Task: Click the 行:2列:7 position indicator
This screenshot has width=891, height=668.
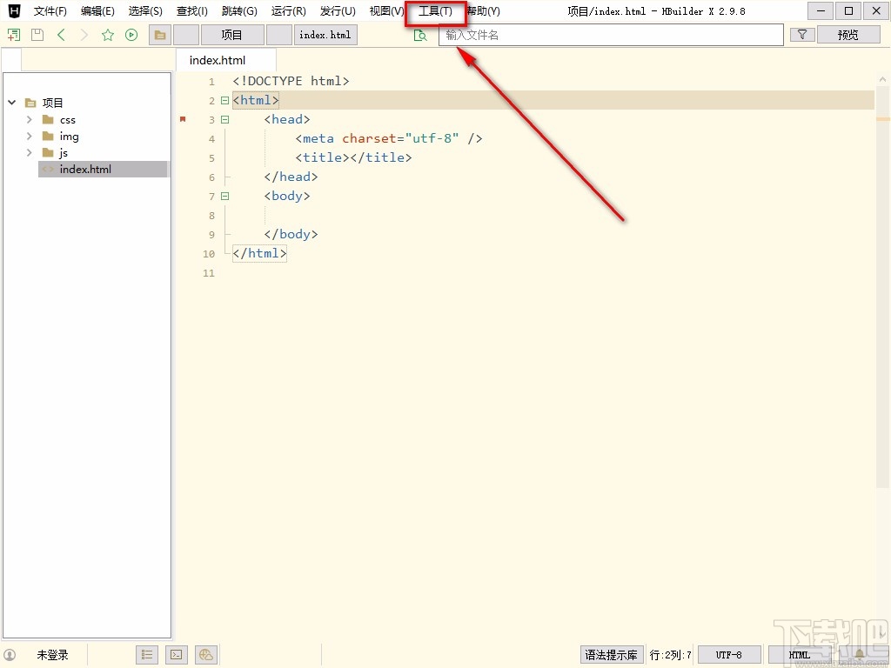Action: pyautogui.click(x=671, y=655)
